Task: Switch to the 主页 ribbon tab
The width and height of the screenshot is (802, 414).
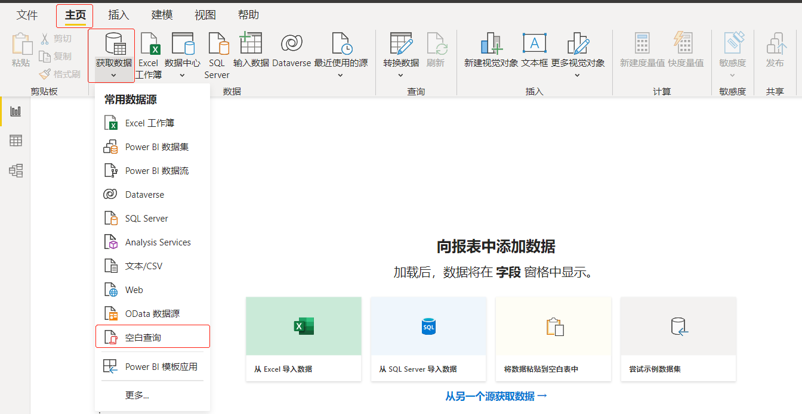Action: click(x=75, y=15)
